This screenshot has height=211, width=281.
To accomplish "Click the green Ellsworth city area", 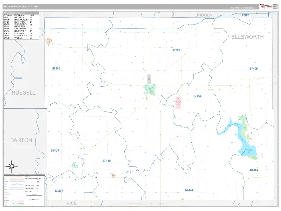I will click(x=150, y=89).
